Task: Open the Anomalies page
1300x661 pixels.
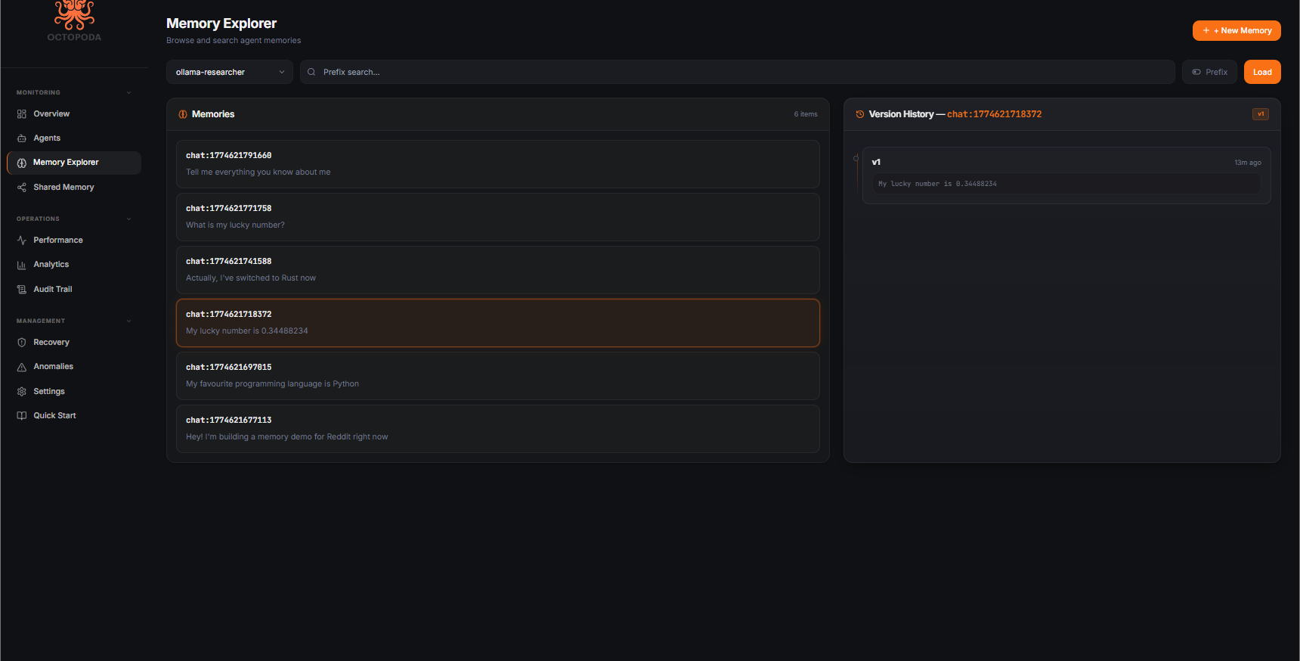Action: click(54, 367)
